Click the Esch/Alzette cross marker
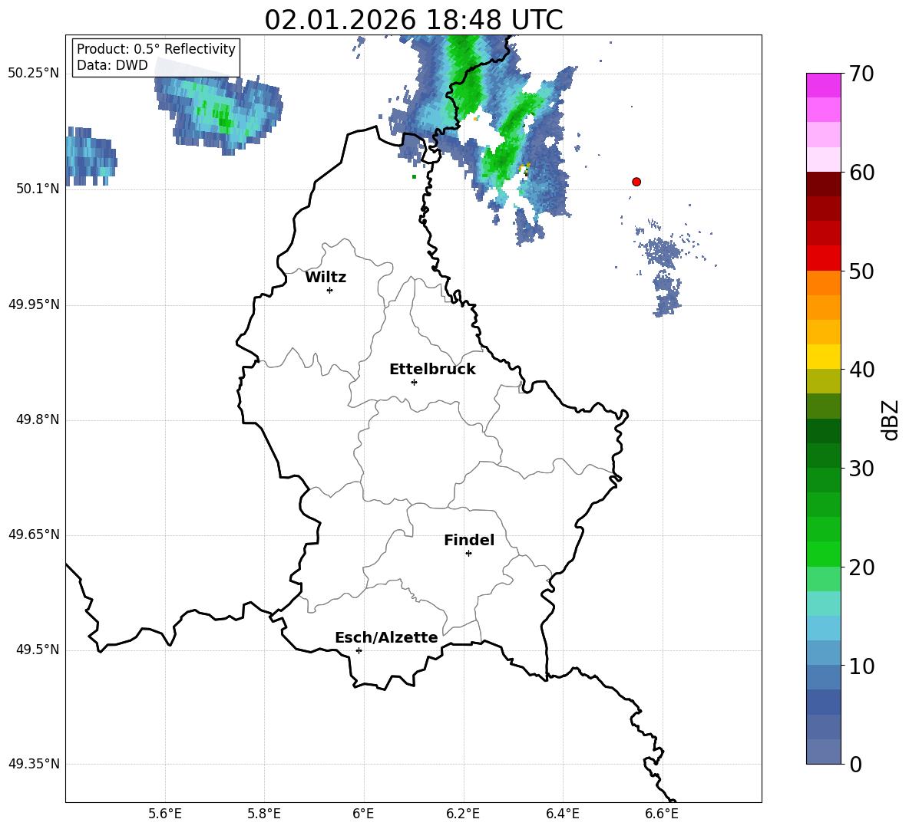Screen dimensions: 909x829 (359, 650)
